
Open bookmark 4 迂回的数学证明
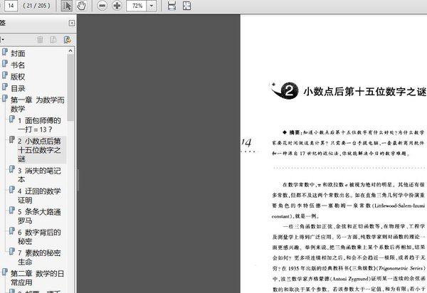coord(40,196)
